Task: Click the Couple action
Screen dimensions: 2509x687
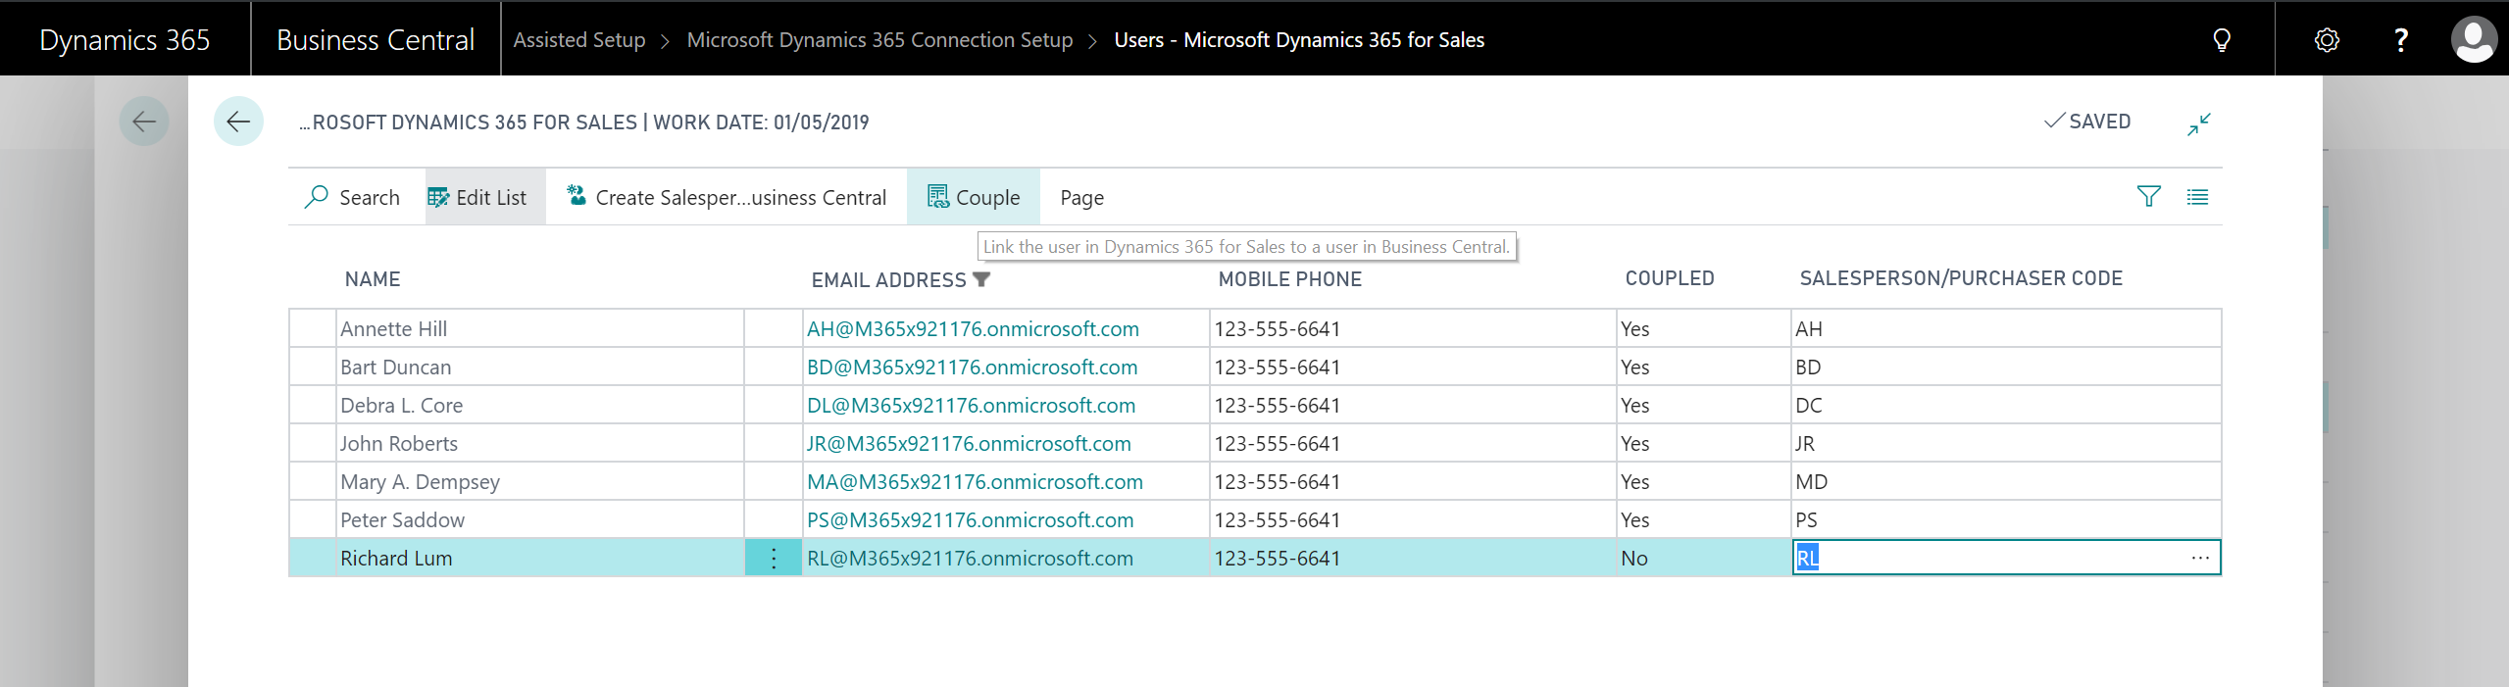Action: (x=974, y=197)
